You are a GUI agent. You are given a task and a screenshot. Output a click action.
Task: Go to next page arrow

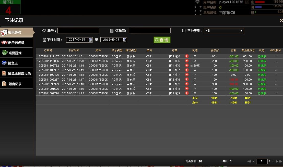click(277, 161)
